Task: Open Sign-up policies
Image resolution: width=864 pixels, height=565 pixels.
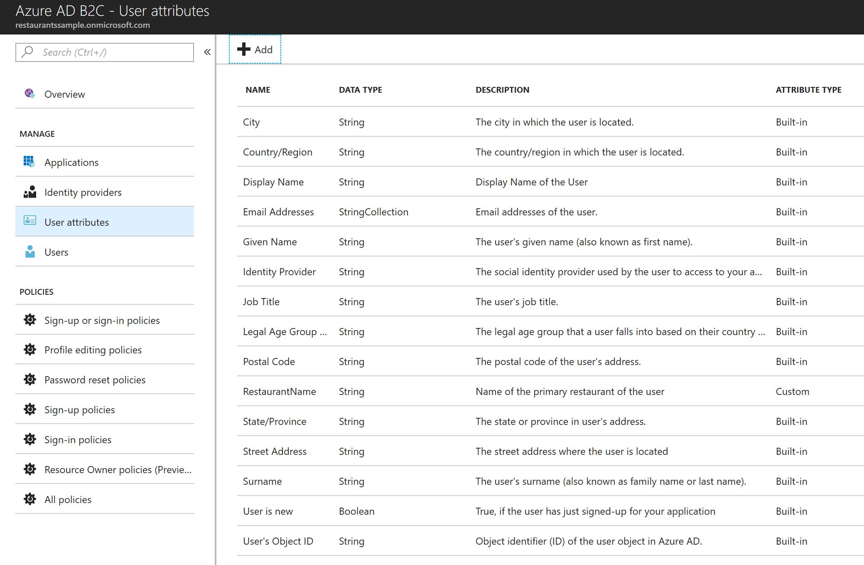Action: point(105,410)
